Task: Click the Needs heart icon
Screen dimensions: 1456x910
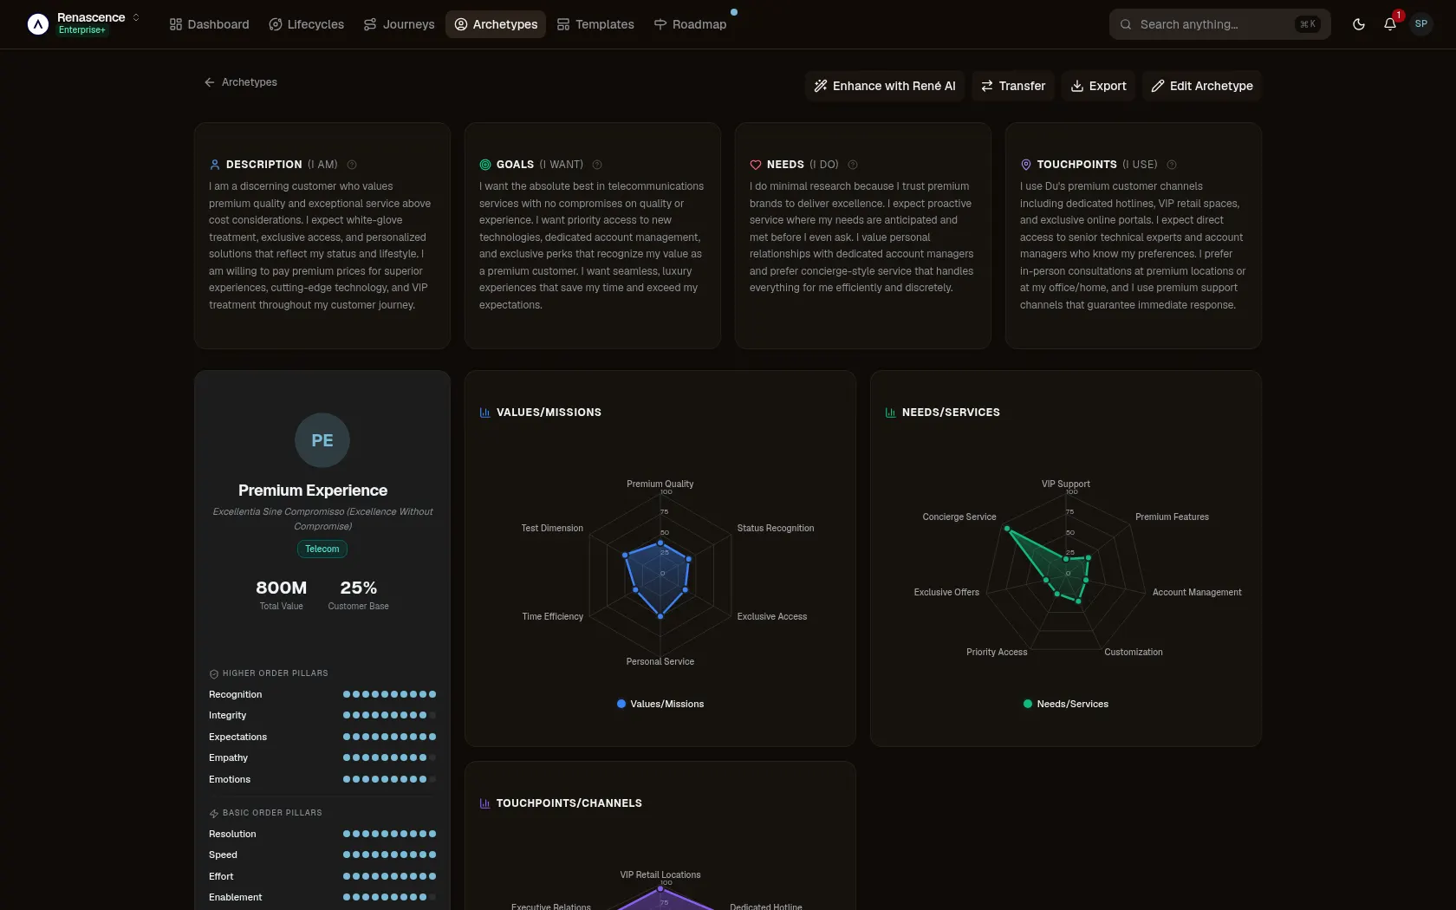Action: (756, 165)
